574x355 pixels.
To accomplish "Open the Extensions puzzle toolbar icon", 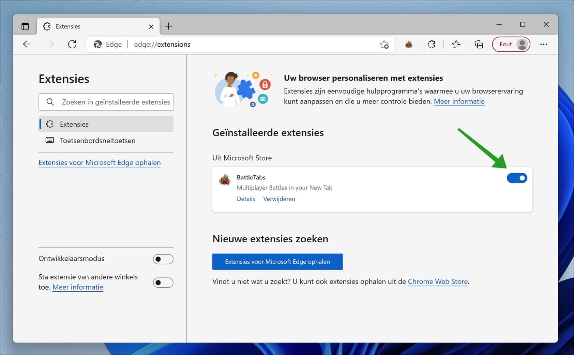I will tap(431, 44).
